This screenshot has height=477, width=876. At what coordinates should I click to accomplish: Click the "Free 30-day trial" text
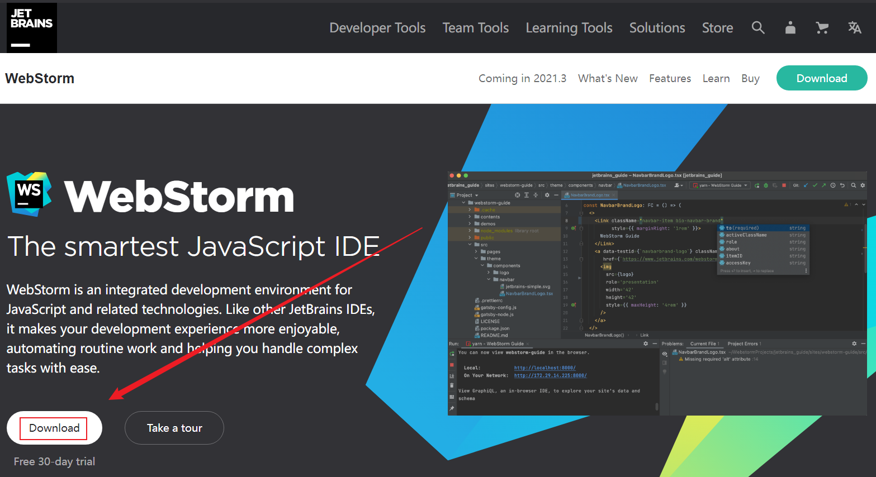[x=54, y=461]
